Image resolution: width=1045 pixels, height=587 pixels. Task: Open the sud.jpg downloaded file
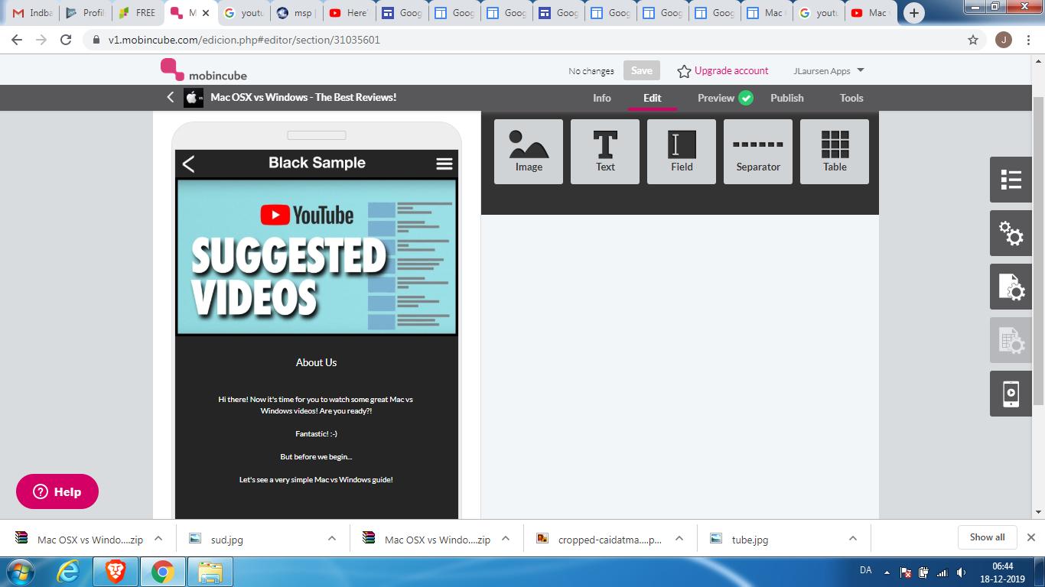[x=227, y=539]
